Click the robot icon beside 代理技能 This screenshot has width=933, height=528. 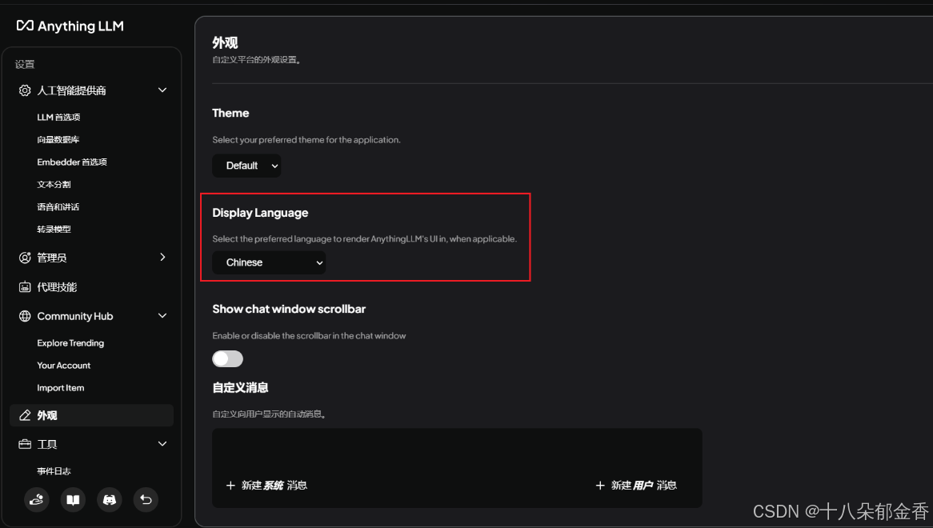point(23,286)
